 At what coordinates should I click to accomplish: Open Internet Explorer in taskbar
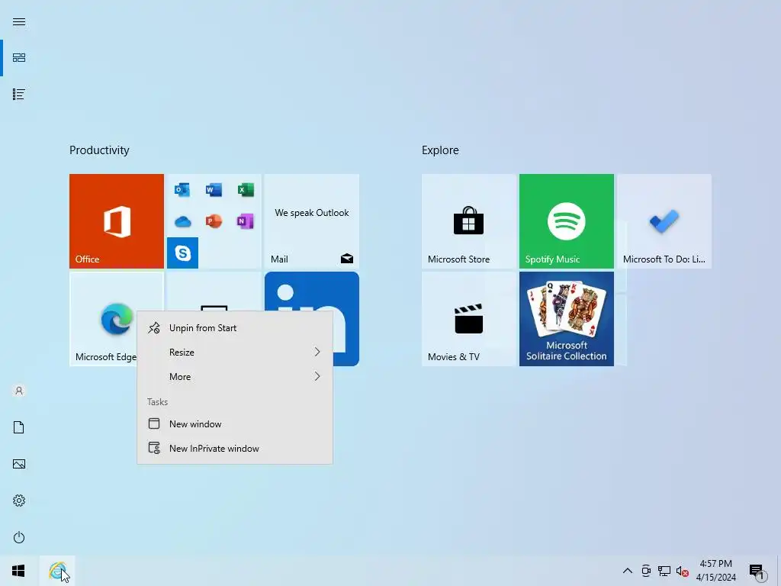(58, 571)
